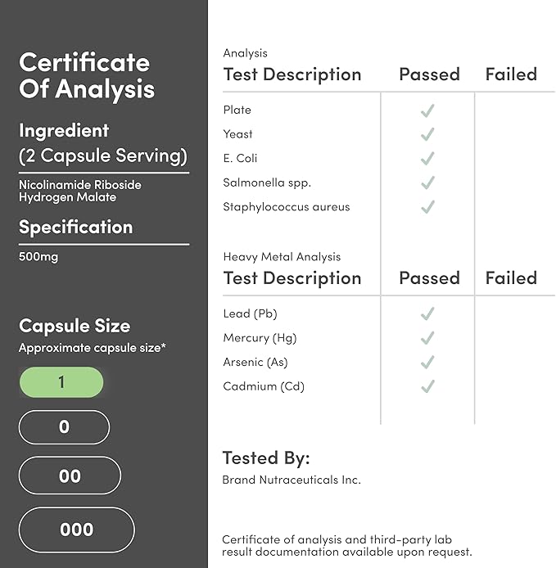Select capsule size 00 pill
Screen dimensions: 556x568
click(70, 476)
